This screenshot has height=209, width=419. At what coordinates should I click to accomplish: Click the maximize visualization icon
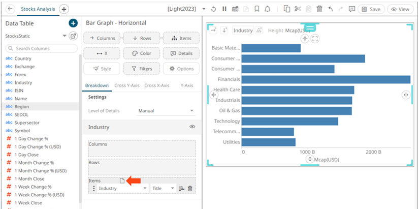315,39
